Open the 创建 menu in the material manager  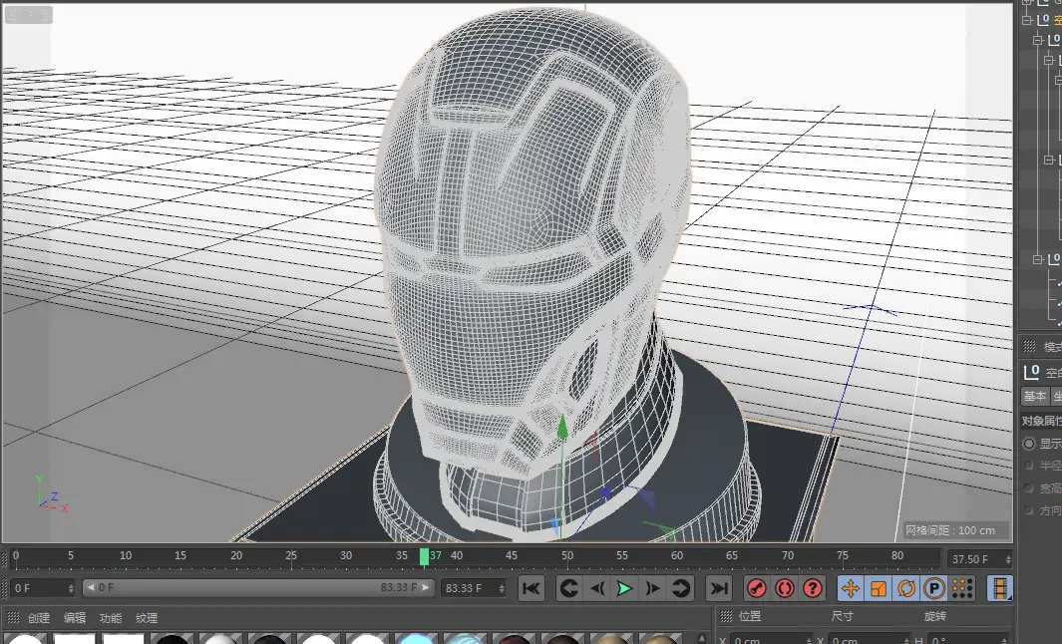point(39,618)
